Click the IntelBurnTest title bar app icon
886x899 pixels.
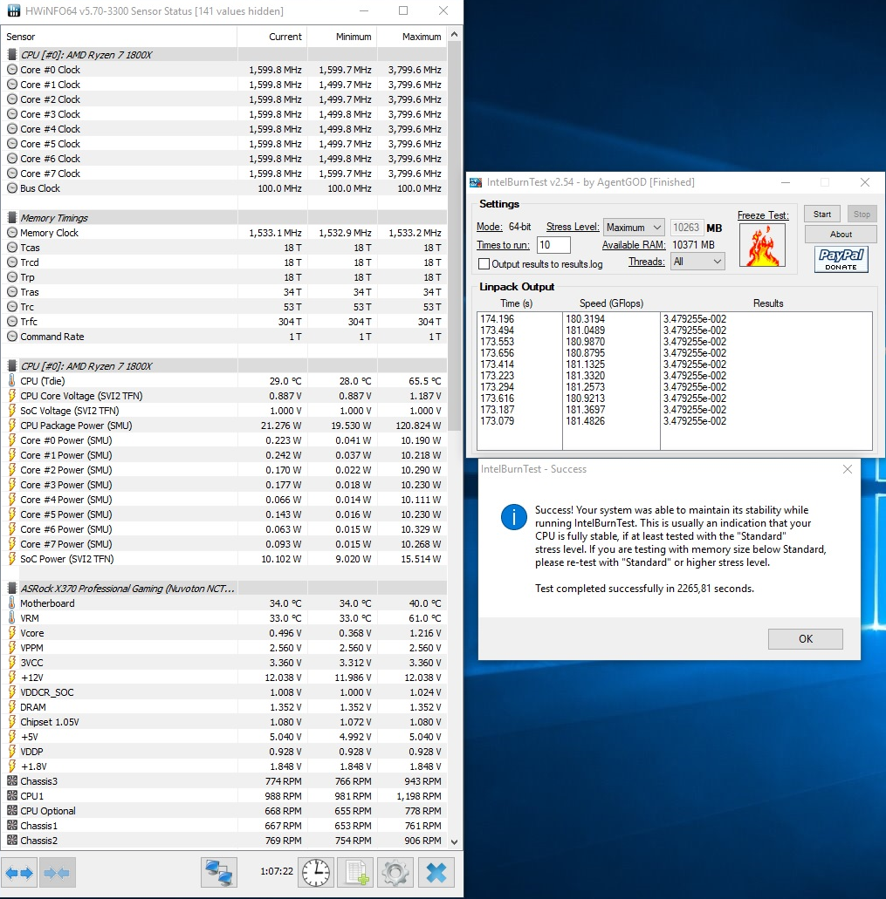(476, 182)
